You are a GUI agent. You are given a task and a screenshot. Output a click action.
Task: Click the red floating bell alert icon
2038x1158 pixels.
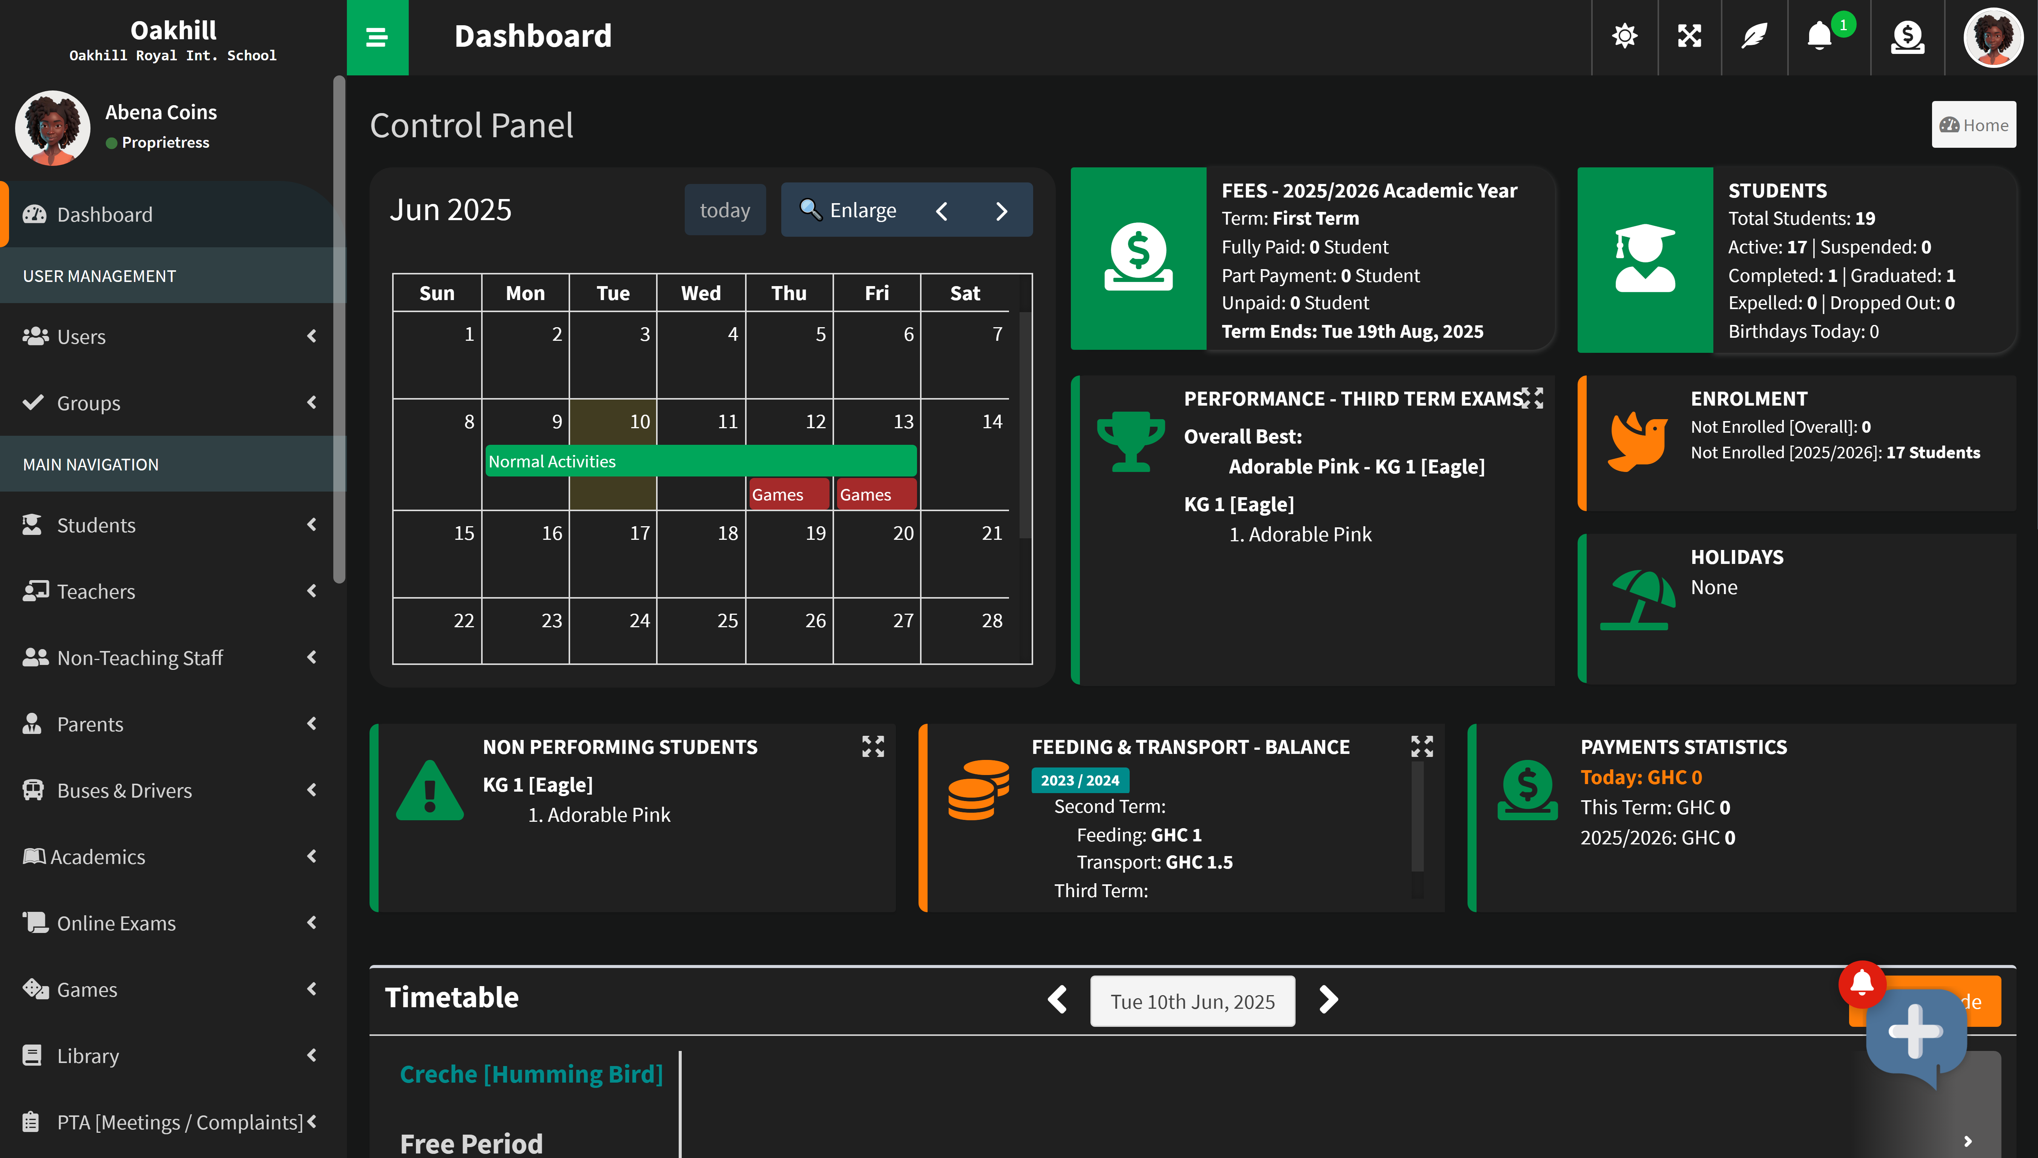click(x=1862, y=984)
